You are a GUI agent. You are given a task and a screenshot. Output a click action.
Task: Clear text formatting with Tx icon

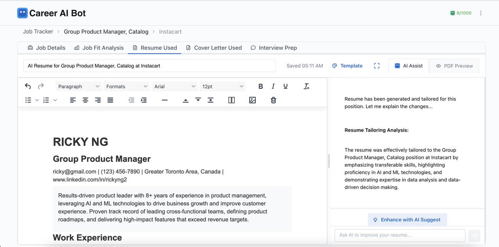coord(306,86)
